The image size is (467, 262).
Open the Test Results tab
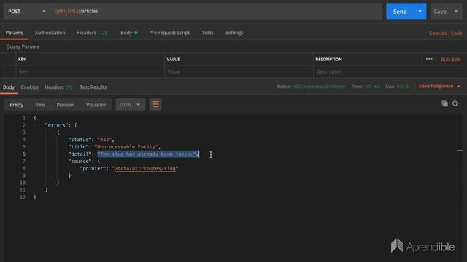point(93,87)
